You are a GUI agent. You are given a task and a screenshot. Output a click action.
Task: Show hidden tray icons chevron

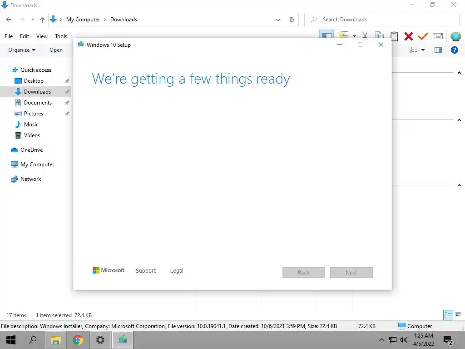tap(381, 340)
